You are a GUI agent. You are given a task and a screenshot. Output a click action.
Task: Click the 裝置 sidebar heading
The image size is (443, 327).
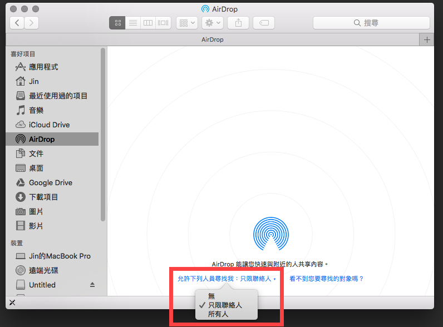(17, 243)
